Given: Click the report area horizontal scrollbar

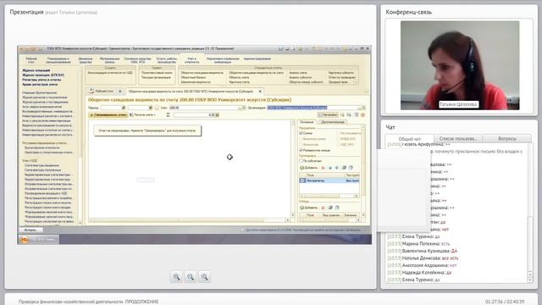Looking at the screenshot, I should click(x=190, y=220).
